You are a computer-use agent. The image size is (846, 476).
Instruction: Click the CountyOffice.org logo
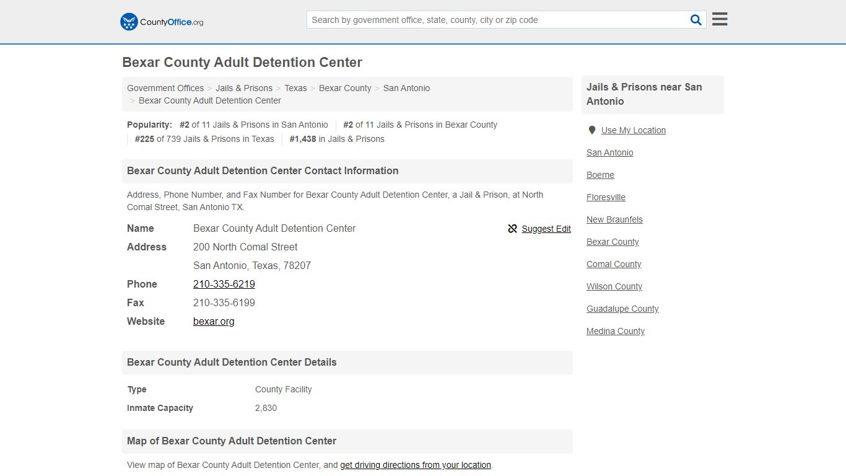[x=162, y=22]
